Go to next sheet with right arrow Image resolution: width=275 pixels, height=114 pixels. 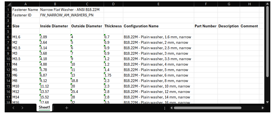point(22,108)
